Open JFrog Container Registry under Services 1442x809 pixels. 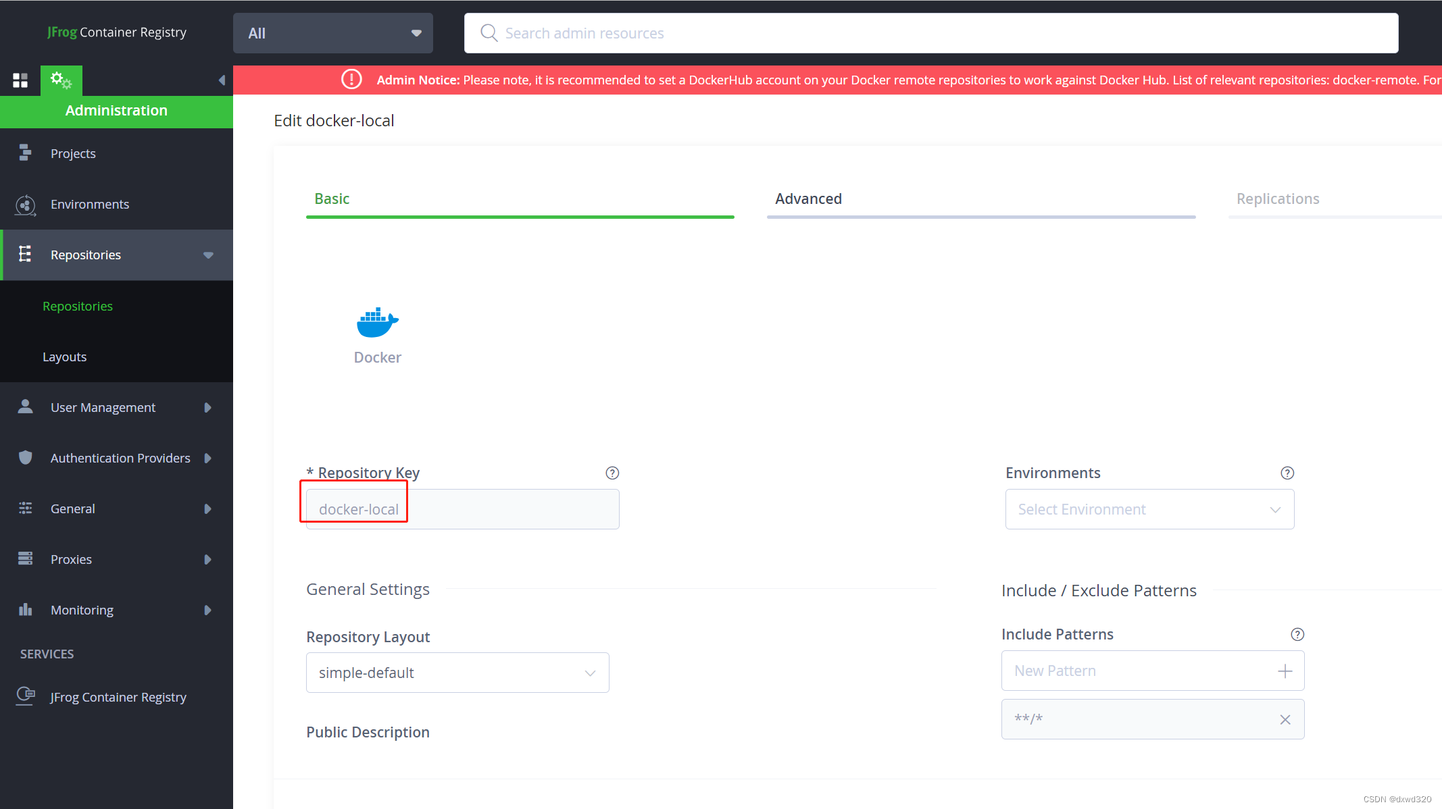point(118,697)
